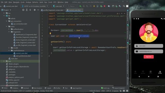Image resolution: width=165 pixels, height=93 pixels.
Task: Open App Inspection tool window
Action: pyautogui.click(x=76, y=88)
